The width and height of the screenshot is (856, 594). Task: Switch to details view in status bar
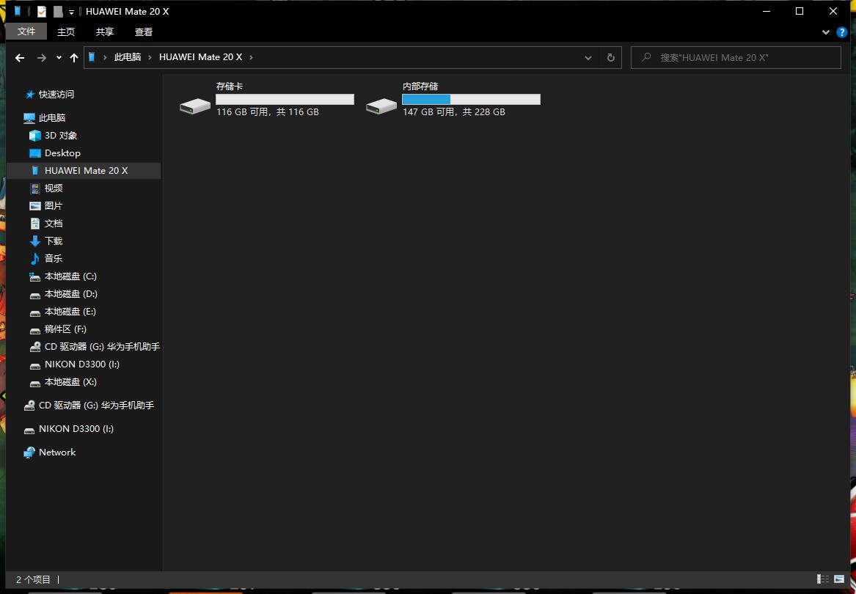pyautogui.click(x=823, y=579)
